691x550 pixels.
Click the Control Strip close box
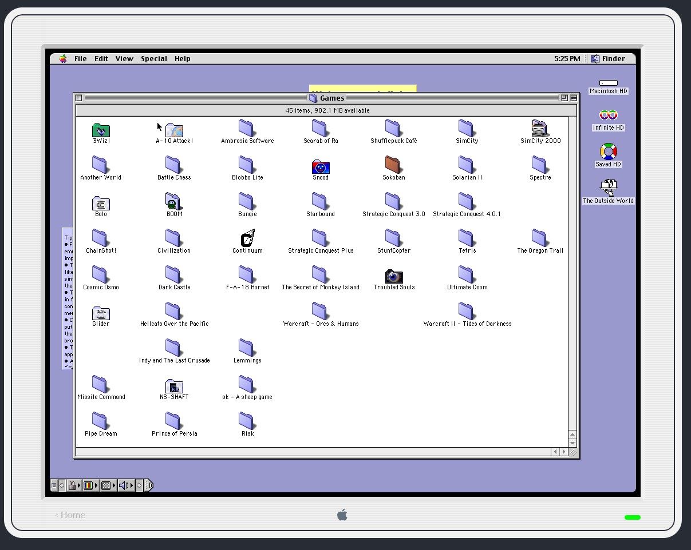tap(54, 485)
